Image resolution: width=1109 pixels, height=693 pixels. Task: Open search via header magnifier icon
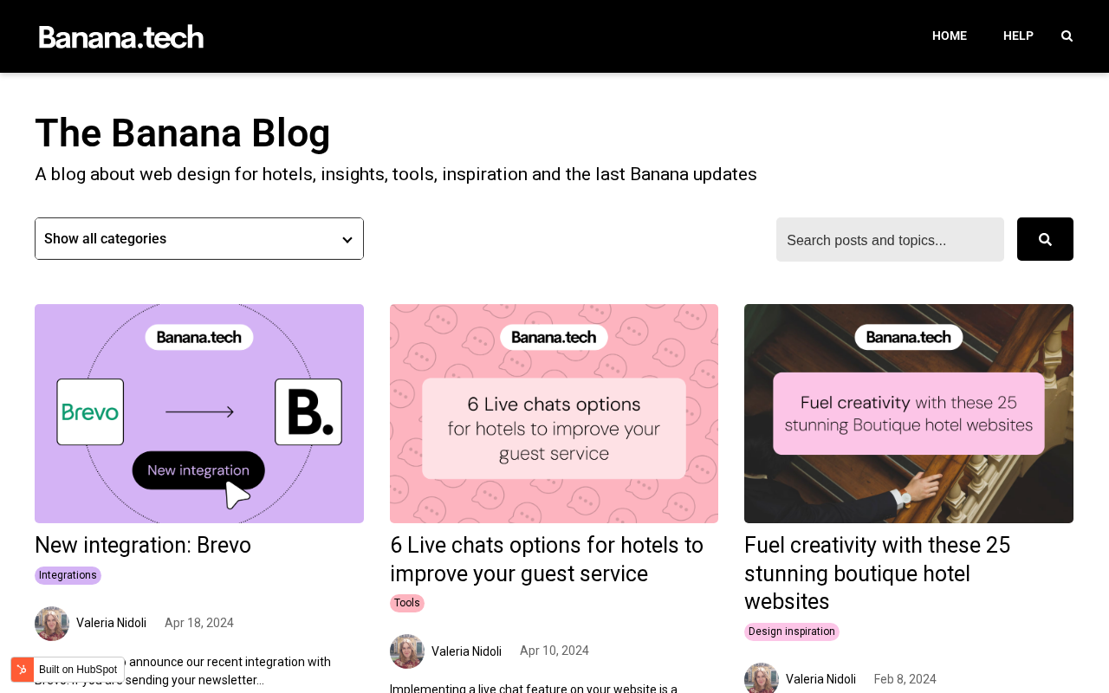pyautogui.click(x=1067, y=36)
